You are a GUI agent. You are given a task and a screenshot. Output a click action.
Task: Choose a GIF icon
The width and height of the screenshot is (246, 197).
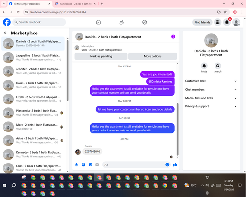(x=97, y=164)
